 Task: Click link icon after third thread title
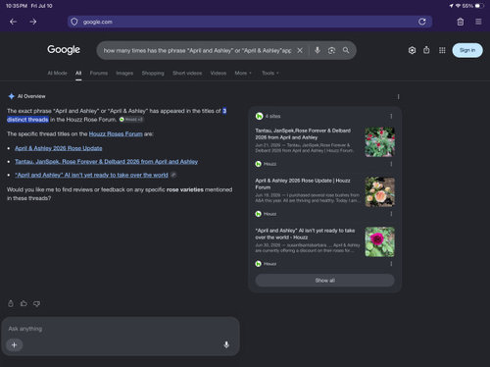[173, 175]
